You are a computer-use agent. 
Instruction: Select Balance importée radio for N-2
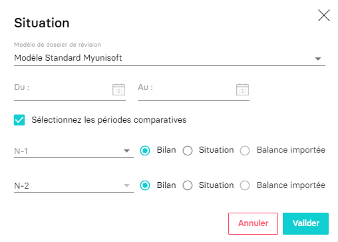245,185
